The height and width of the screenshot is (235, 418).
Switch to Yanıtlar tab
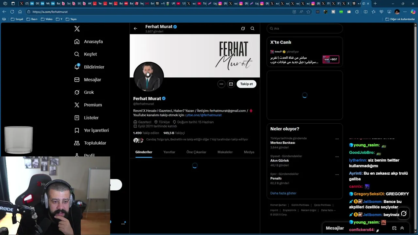click(169, 152)
